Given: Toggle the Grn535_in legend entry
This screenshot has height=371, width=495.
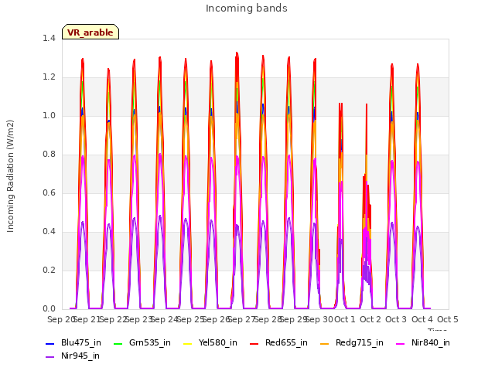Looking at the screenshot, I should tap(142, 343).
